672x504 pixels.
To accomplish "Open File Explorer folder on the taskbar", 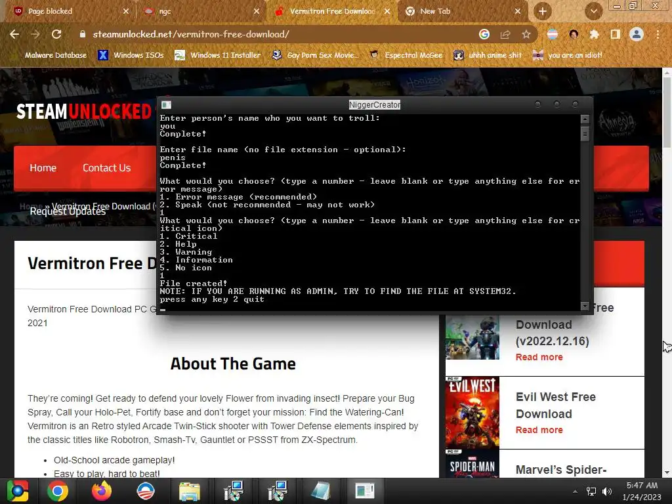I will click(x=189, y=491).
